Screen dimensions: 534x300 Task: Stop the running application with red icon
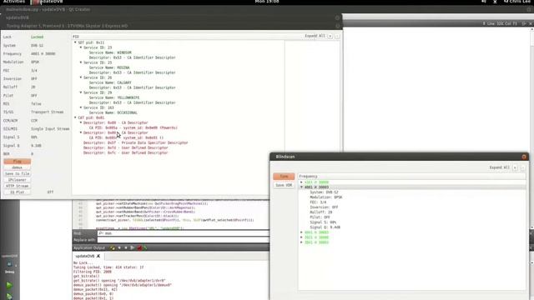click(x=139, y=247)
